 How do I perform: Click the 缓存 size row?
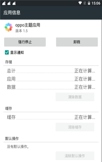pos(51,117)
